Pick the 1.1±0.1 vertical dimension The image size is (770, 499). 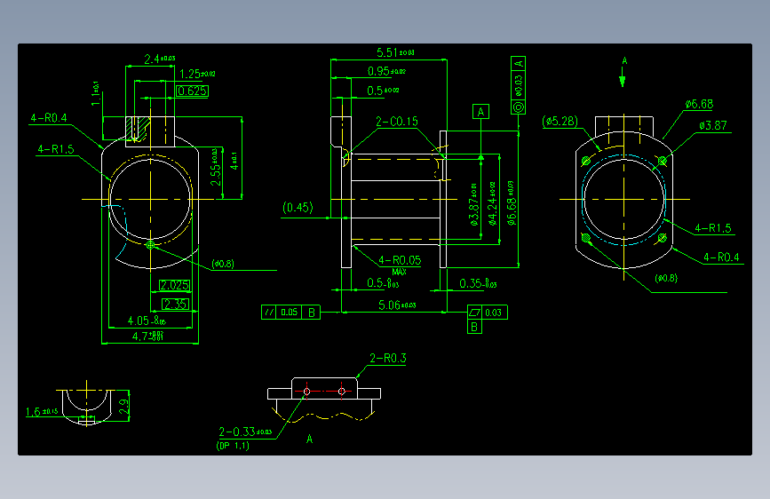point(96,93)
